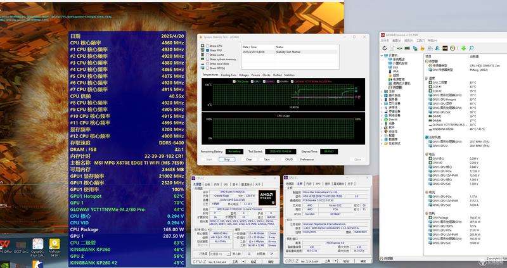Click the 当前值 column header in AIDA64
507x268 pixels.
pyautogui.click(x=473, y=56)
